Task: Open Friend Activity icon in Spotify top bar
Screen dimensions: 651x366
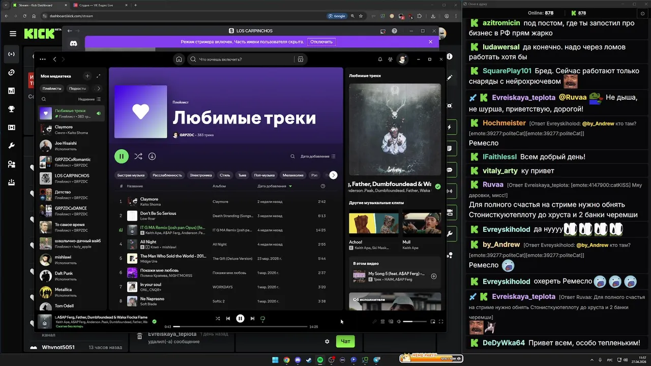Action: click(391, 59)
